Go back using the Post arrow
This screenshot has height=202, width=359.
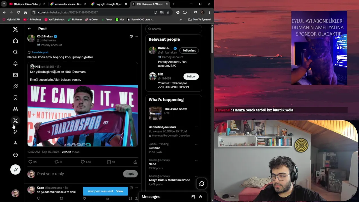coord(29,29)
